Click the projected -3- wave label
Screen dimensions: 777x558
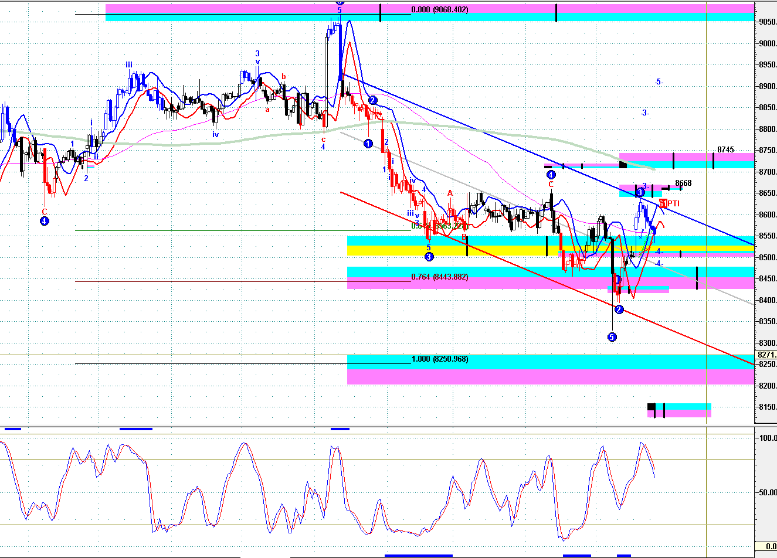click(x=645, y=113)
